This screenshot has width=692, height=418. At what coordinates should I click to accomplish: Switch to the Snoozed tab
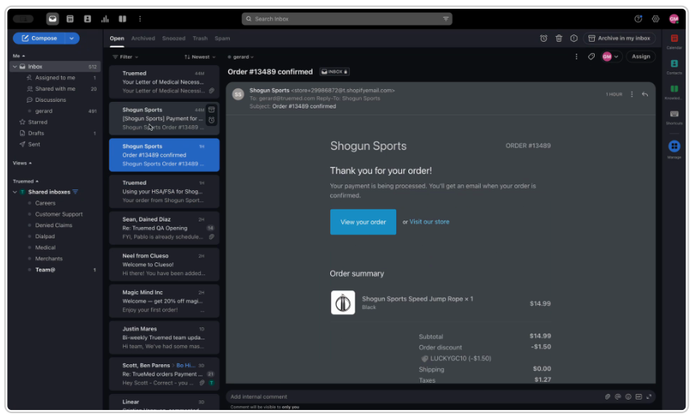(174, 39)
